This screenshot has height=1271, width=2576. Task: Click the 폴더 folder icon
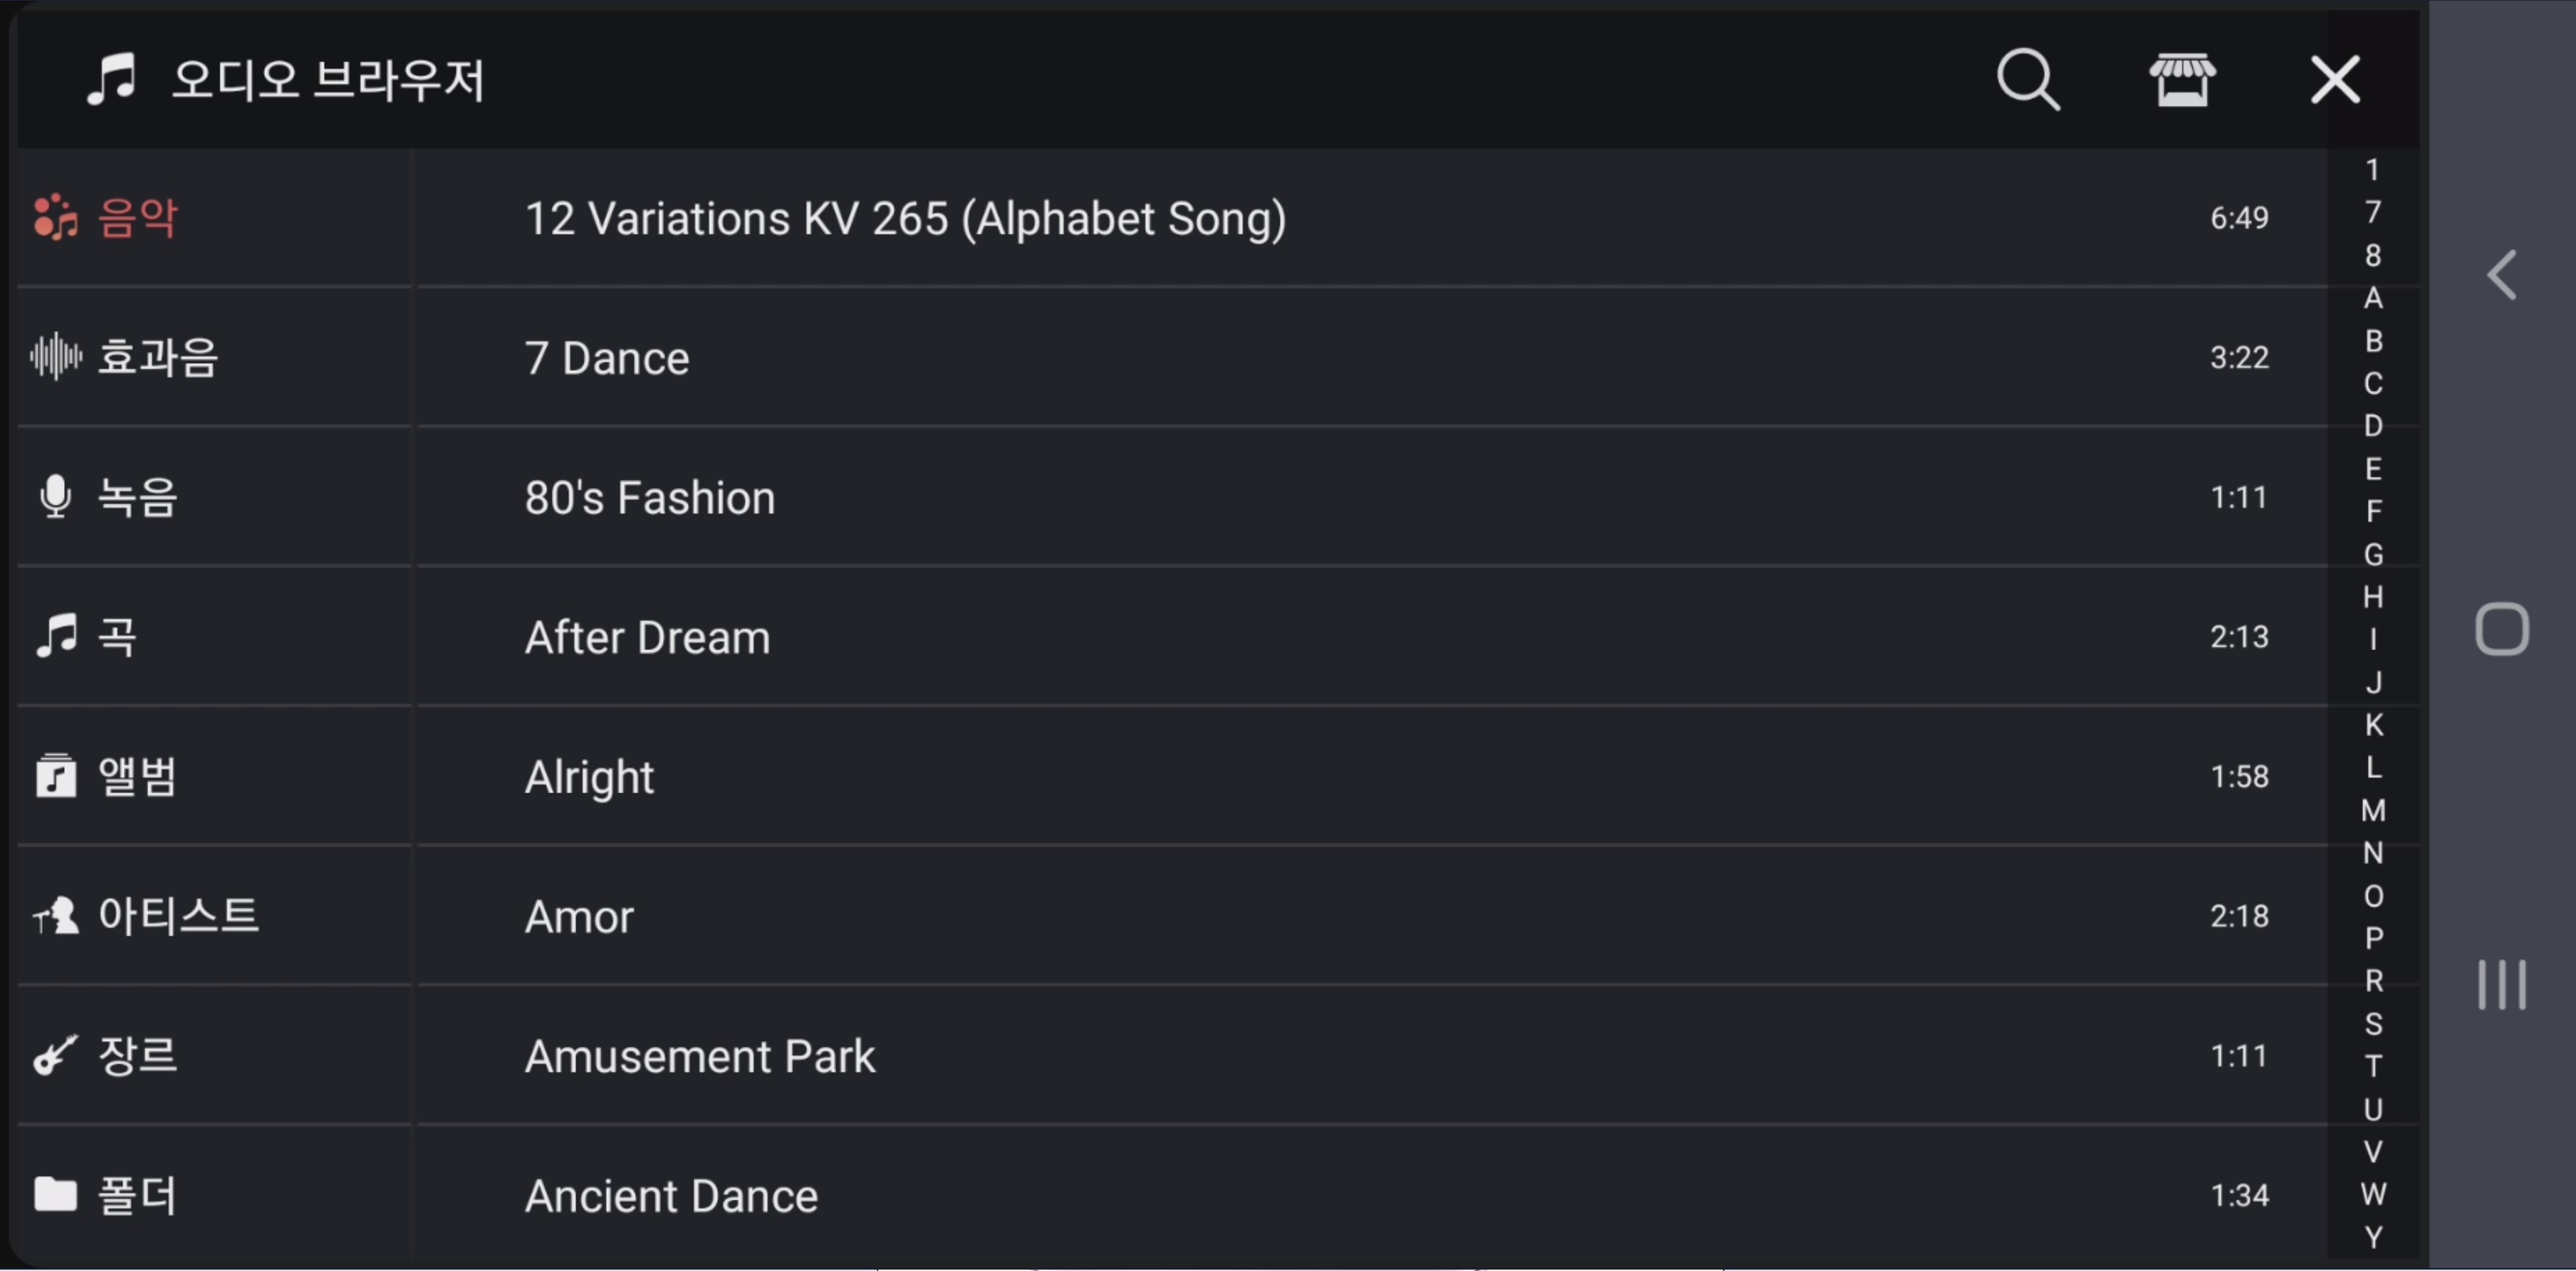56,1194
